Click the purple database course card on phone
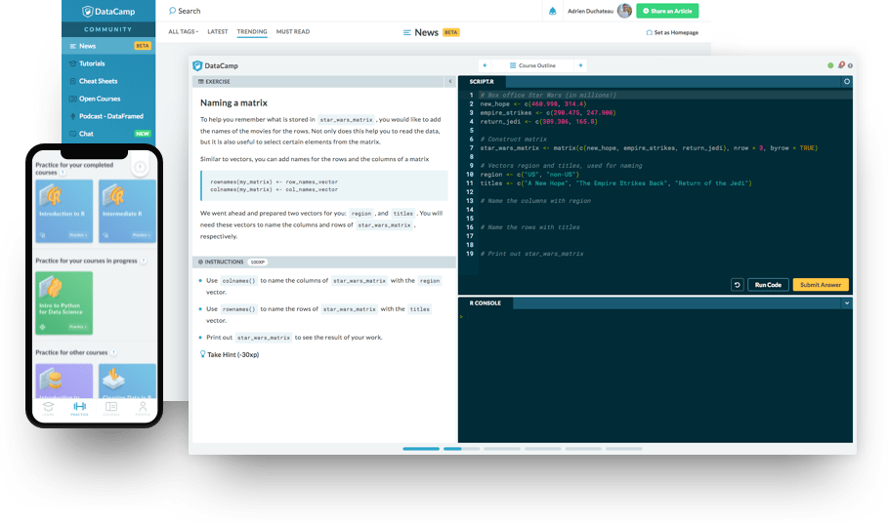 click(x=64, y=381)
